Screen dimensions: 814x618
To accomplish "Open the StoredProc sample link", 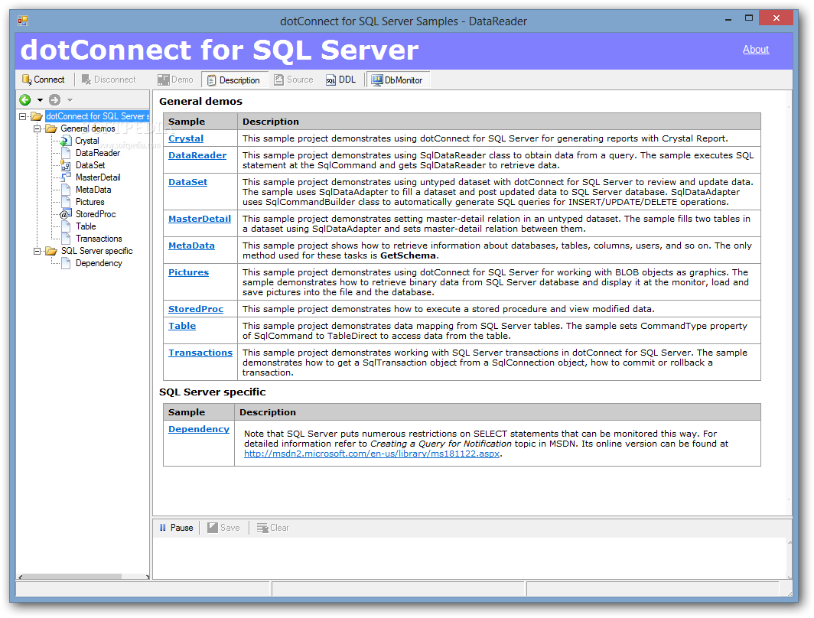I will tap(196, 309).
